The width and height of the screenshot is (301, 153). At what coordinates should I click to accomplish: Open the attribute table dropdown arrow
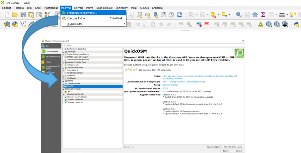pos(276,15)
